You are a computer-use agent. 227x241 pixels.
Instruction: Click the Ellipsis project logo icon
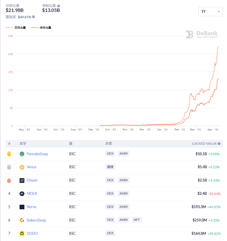click(22, 180)
